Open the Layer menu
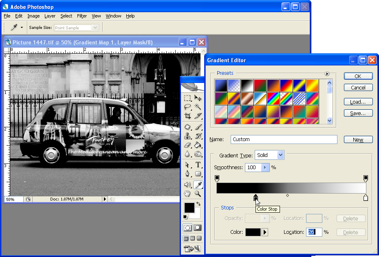379x257 pixels. [x=50, y=16]
